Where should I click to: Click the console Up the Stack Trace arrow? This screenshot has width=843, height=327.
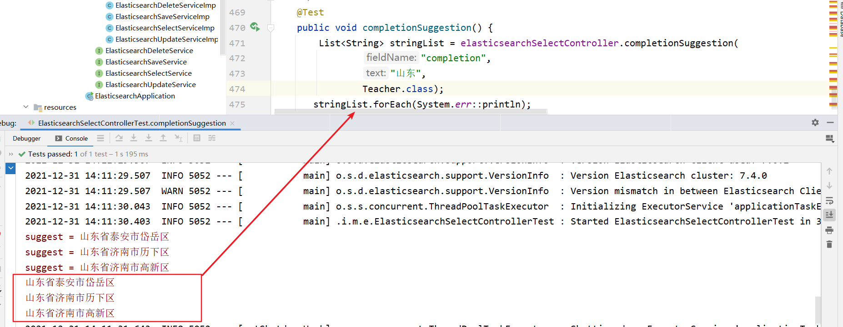click(829, 171)
